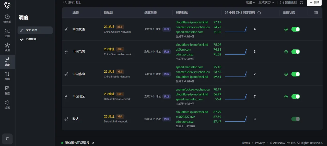Open the Terms link
Viewport: 327px width, 146px height.
click(246, 143)
